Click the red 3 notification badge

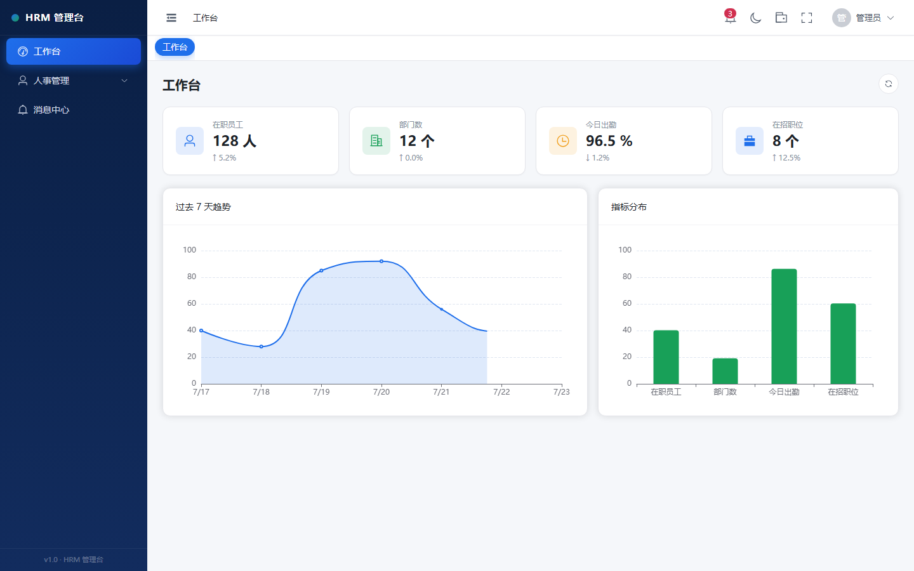pos(730,13)
